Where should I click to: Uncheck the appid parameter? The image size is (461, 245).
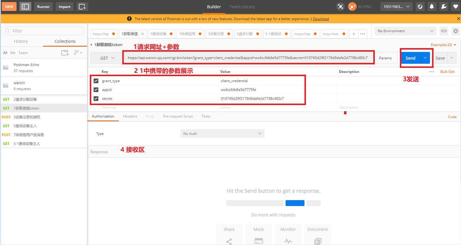(96, 89)
